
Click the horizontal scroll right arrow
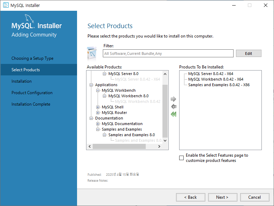(159, 147)
